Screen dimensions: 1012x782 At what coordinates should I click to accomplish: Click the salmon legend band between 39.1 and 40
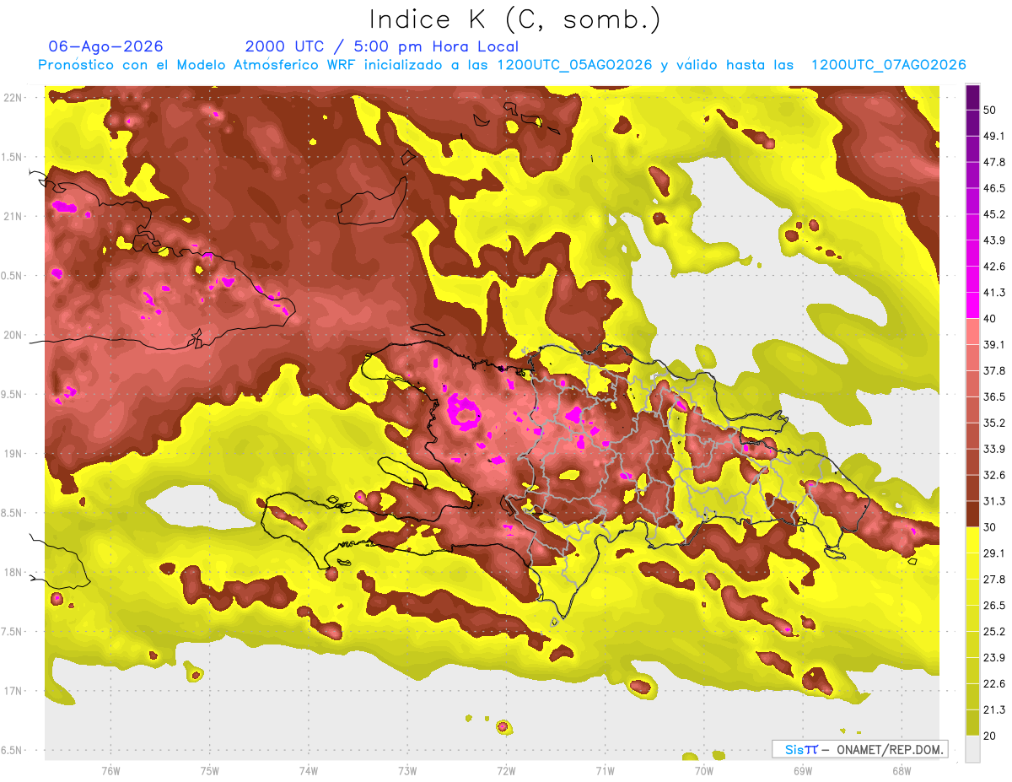[x=972, y=332]
